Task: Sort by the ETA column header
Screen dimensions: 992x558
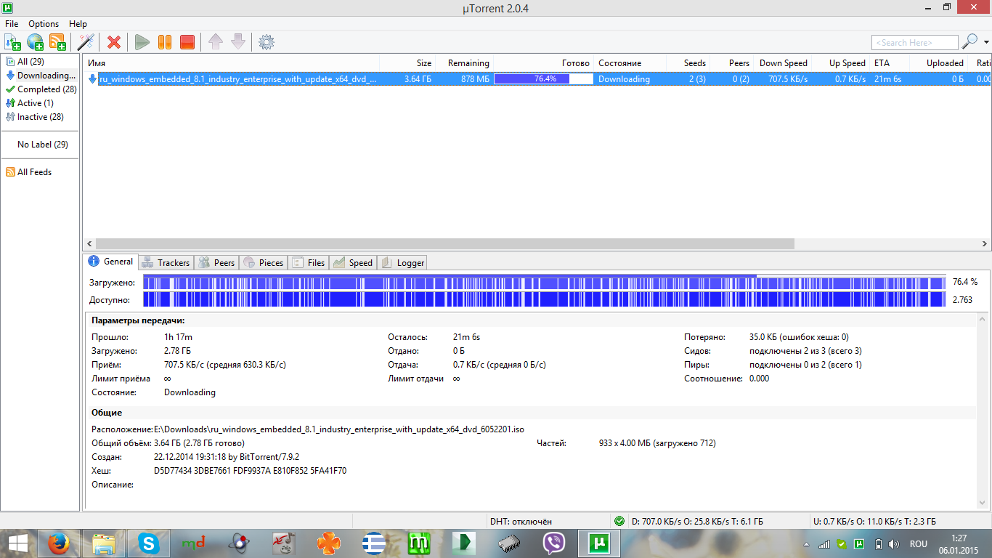Action: click(x=889, y=63)
